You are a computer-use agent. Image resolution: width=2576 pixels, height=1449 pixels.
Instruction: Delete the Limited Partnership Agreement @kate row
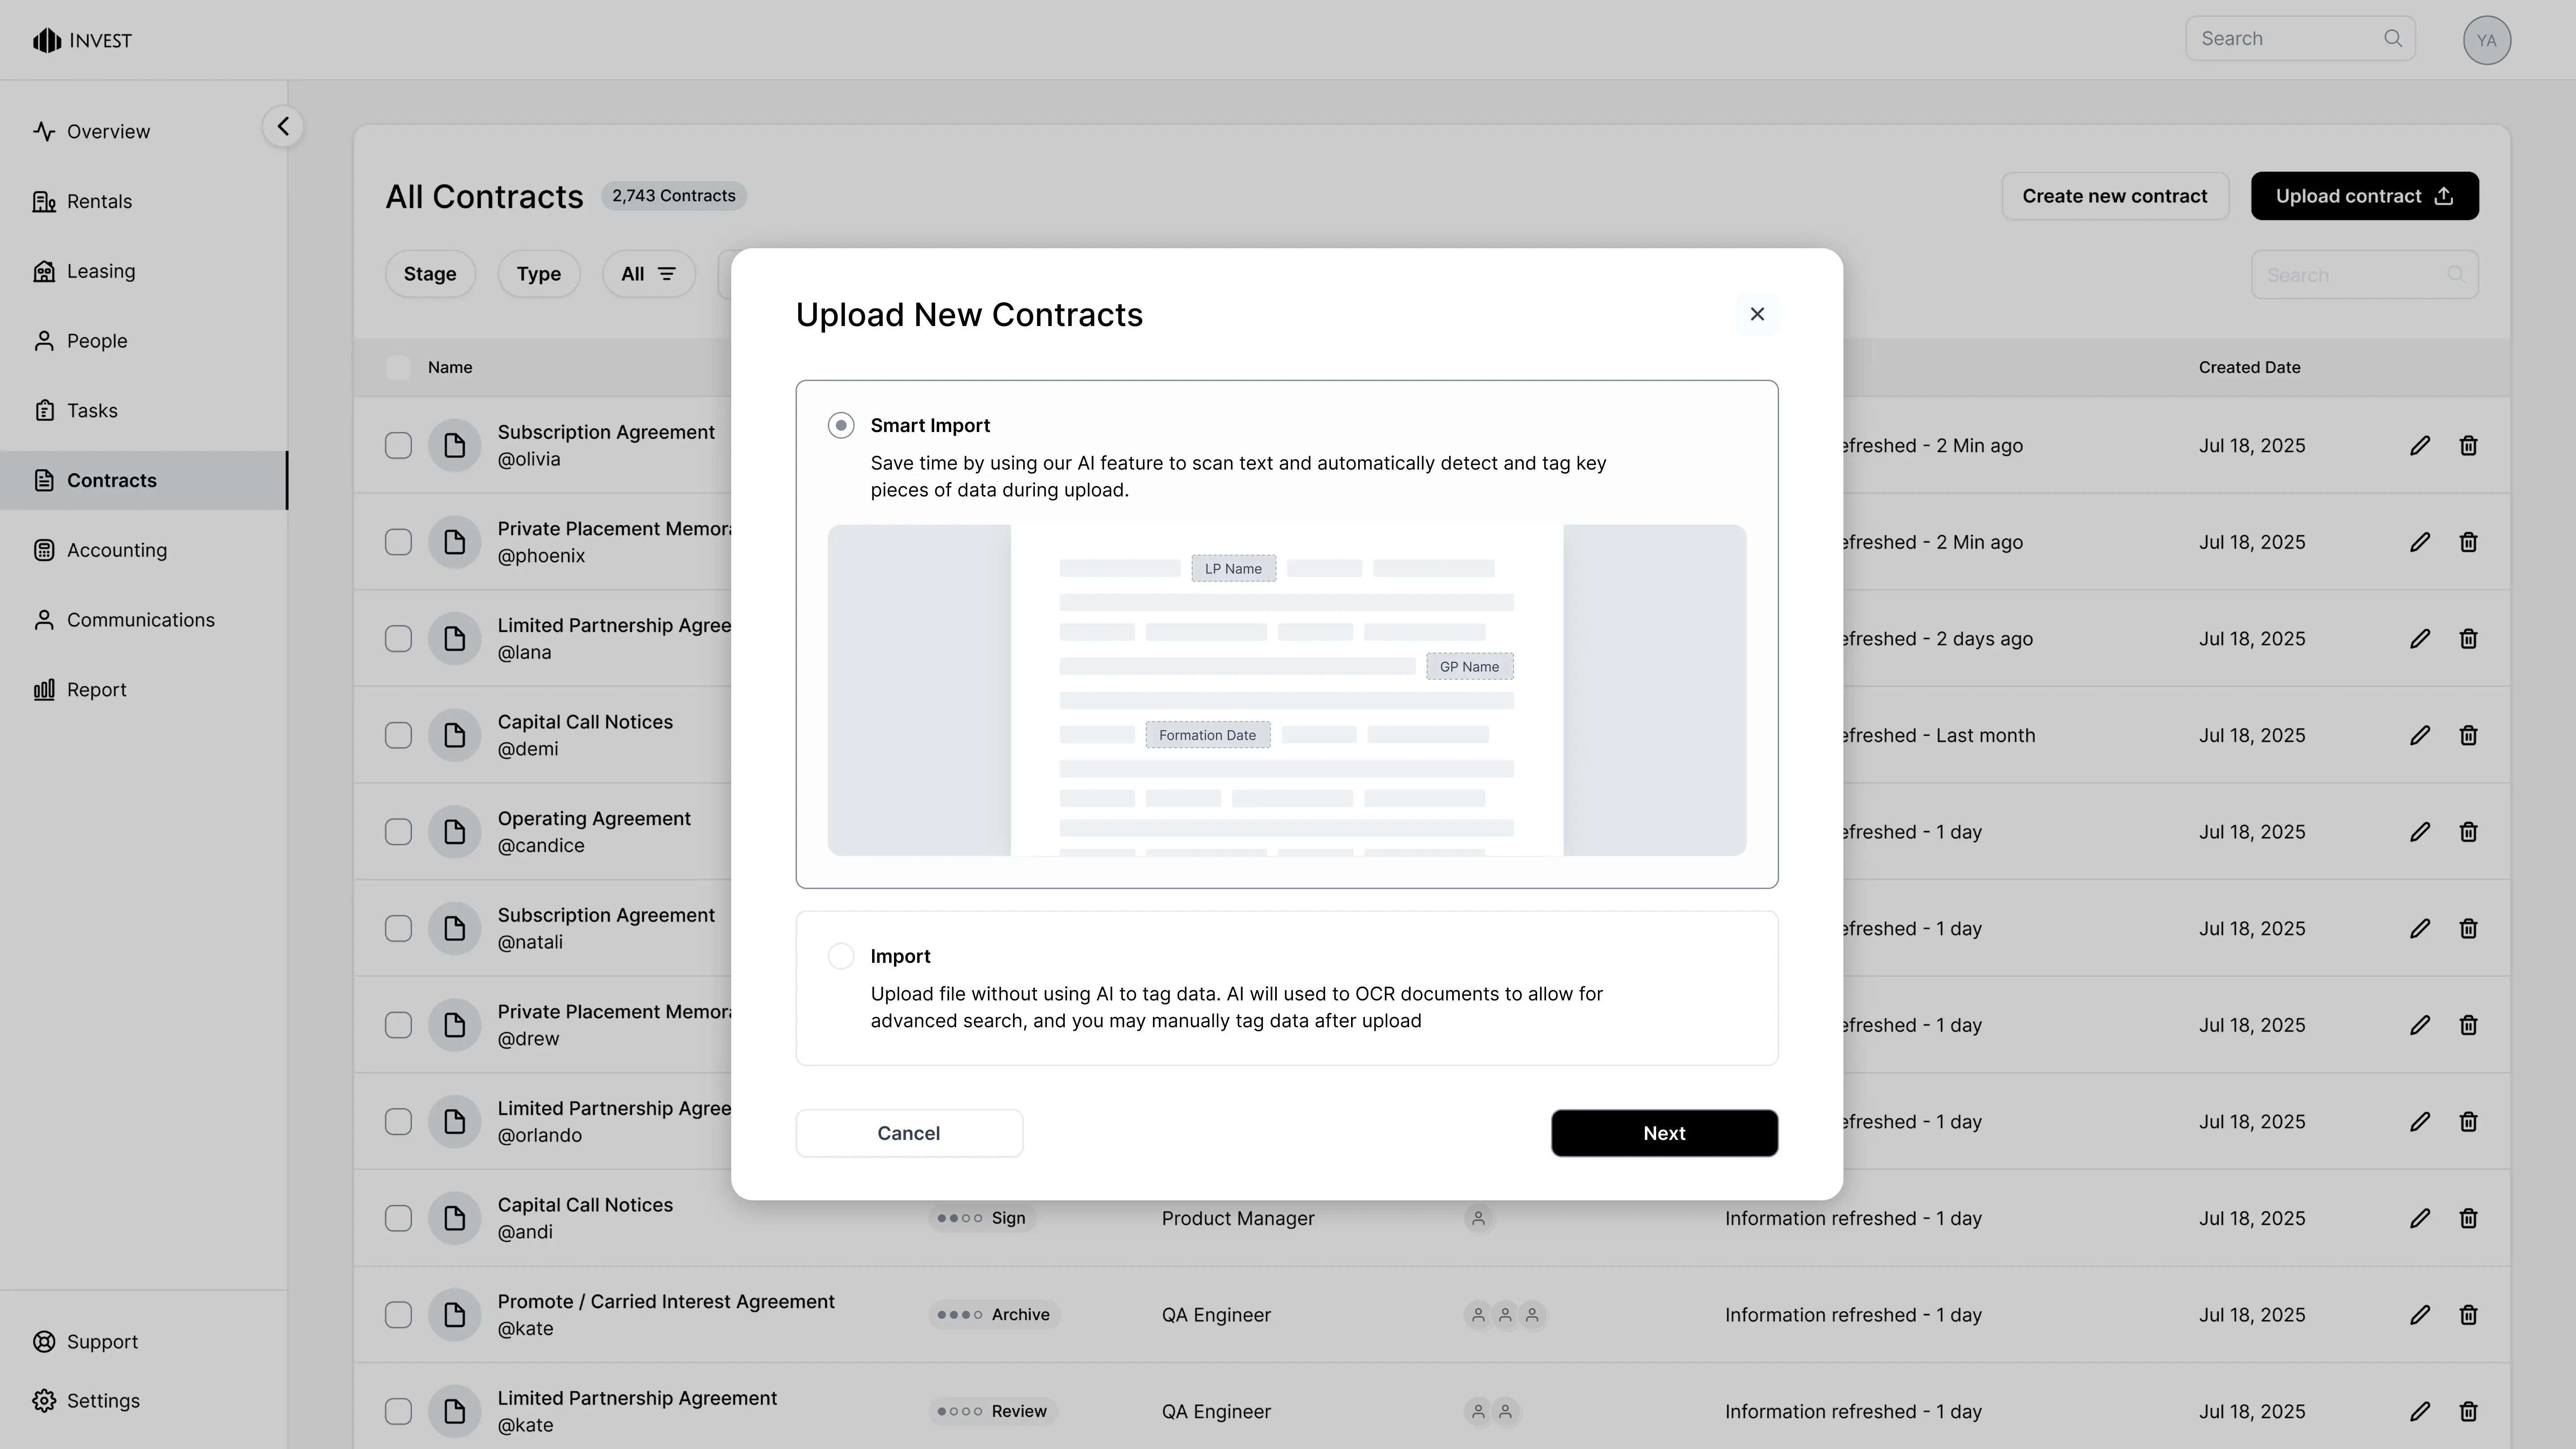tap(2468, 1412)
